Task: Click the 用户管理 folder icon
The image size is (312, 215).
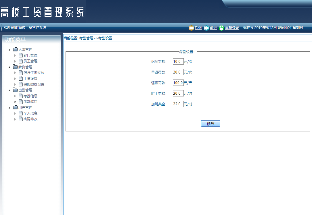Action: coord(15,107)
